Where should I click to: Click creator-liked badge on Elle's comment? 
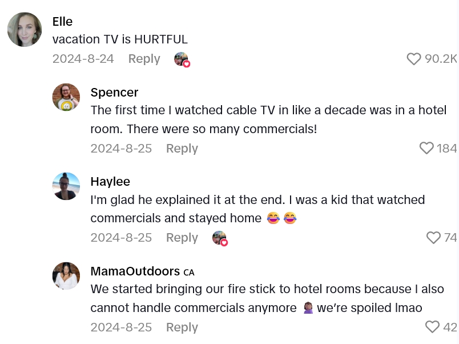point(182,59)
